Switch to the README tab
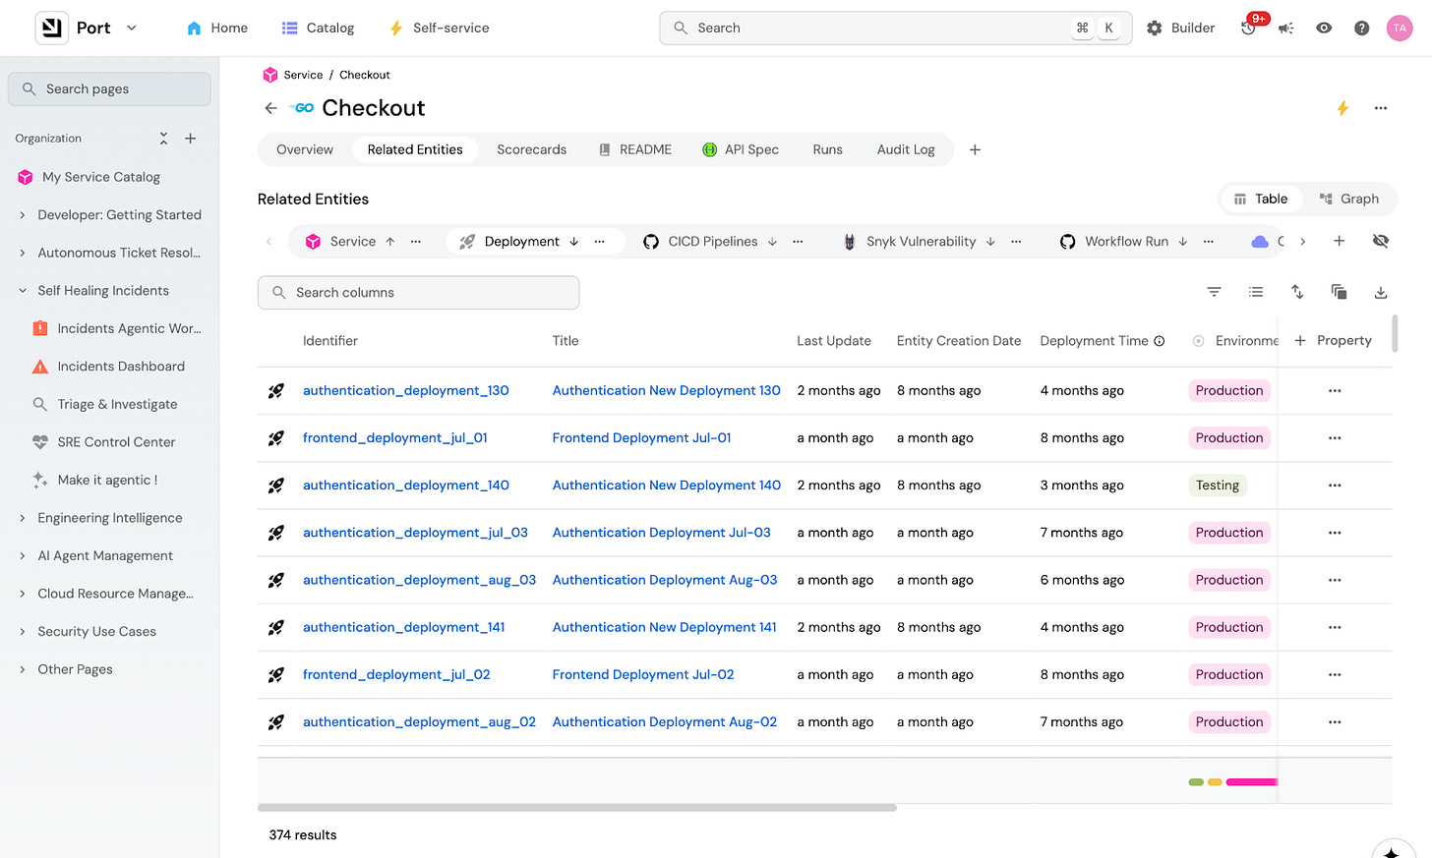 pos(634,149)
